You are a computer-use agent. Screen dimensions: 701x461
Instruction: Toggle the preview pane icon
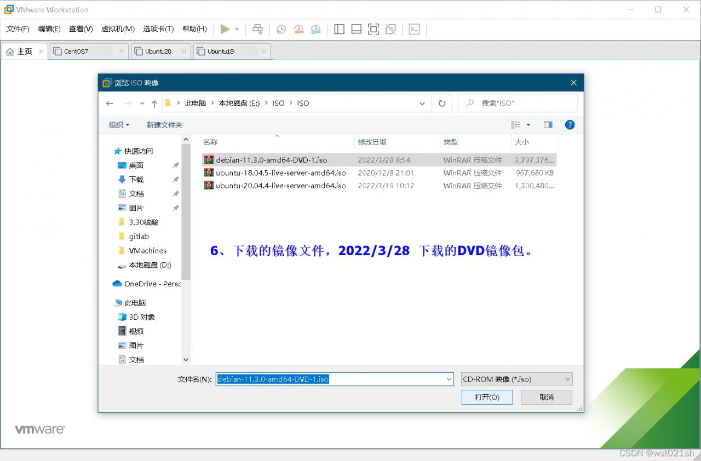tap(548, 125)
